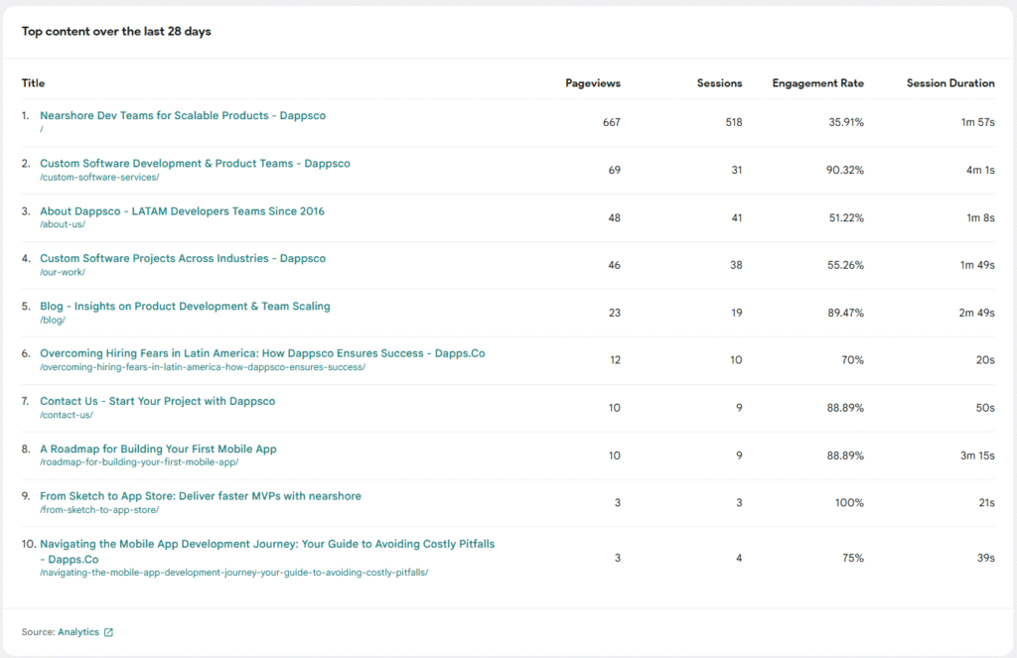1017x658 pixels.
Task: Open 'Custom Software Projects Across Industries' link
Action: coord(183,259)
